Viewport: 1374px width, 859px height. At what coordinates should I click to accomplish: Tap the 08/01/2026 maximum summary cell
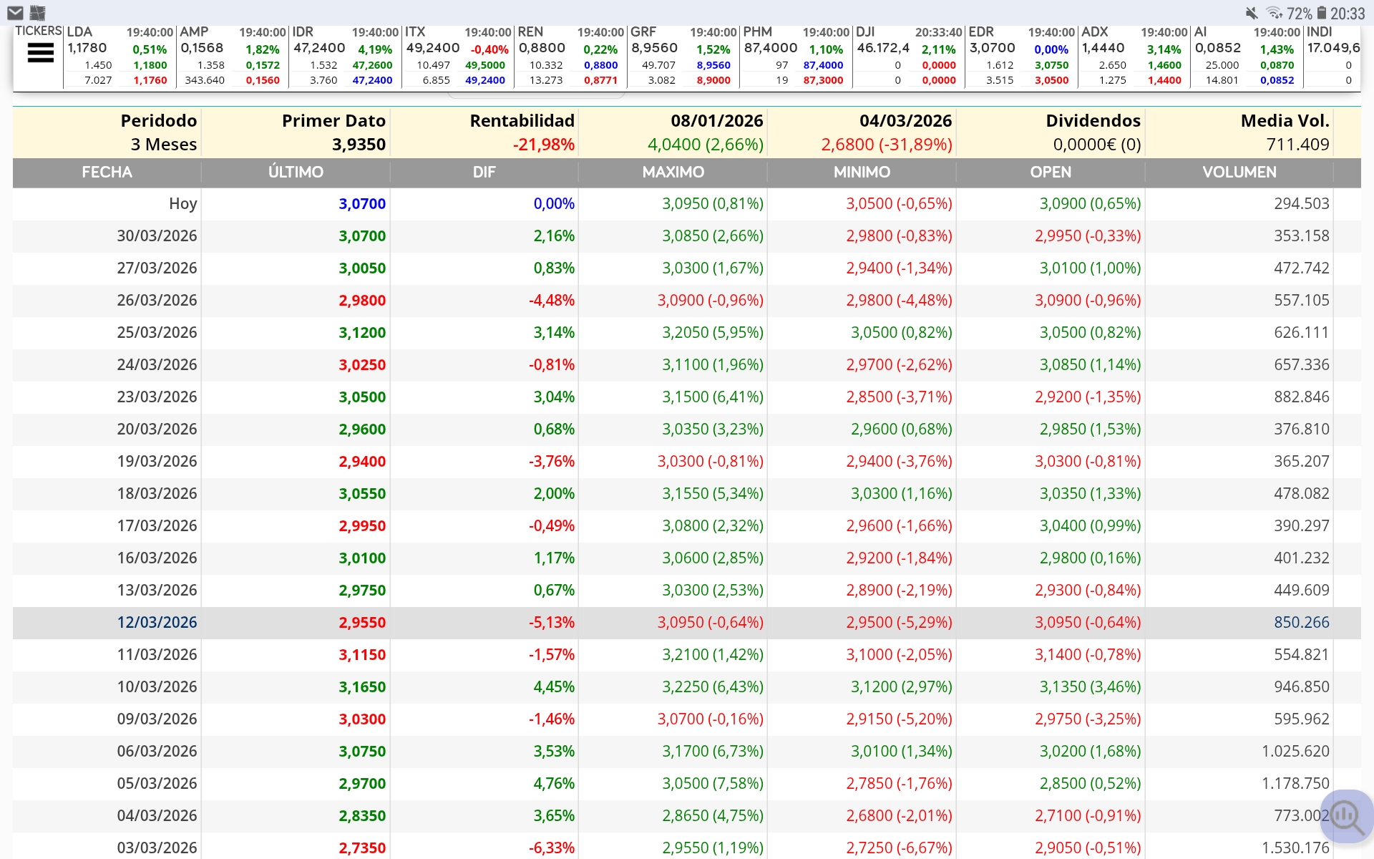(x=673, y=132)
